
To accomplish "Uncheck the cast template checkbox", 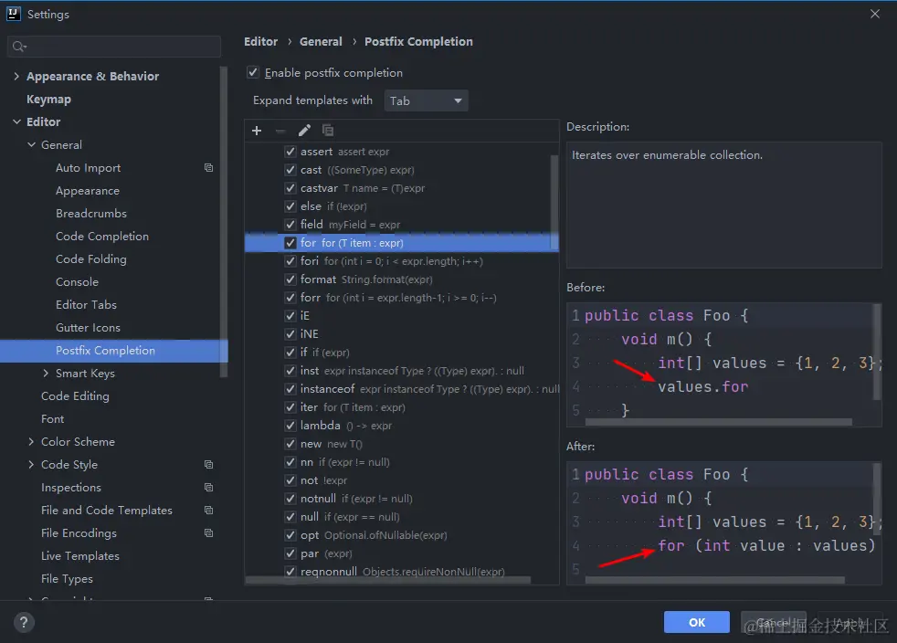I will 290,170.
